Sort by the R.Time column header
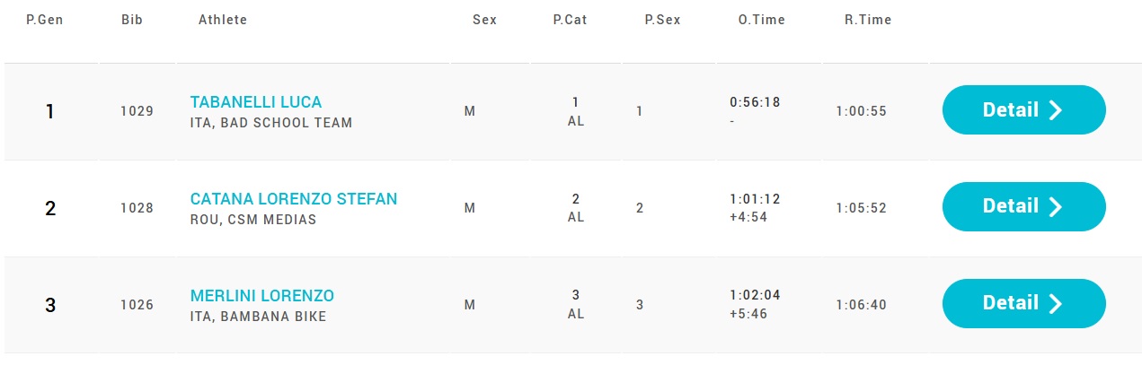The image size is (1142, 365). point(868,20)
